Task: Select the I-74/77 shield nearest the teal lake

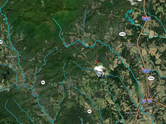Action: (146, 19)
